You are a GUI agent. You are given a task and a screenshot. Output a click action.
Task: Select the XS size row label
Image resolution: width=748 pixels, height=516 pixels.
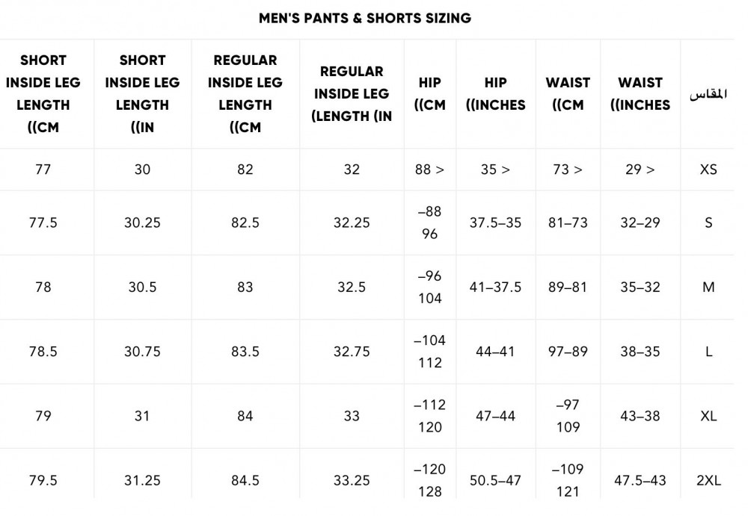point(708,170)
